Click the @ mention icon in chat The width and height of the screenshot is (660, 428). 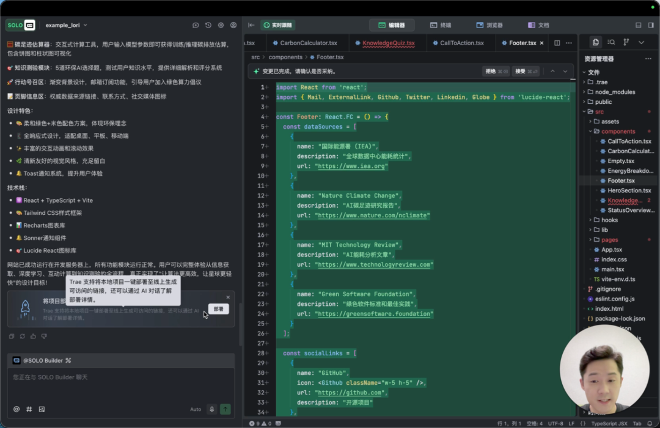pyautogui.click(x=16, y=409)
